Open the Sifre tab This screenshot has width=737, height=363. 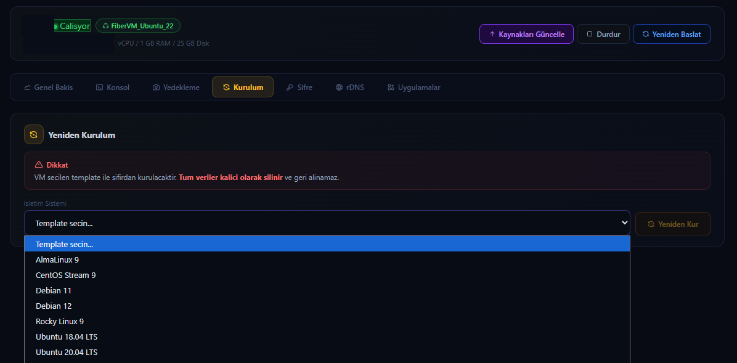click(299, 87)
